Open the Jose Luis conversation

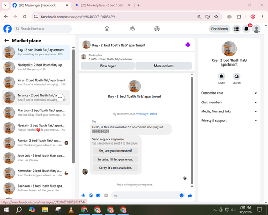coord(35,158)
